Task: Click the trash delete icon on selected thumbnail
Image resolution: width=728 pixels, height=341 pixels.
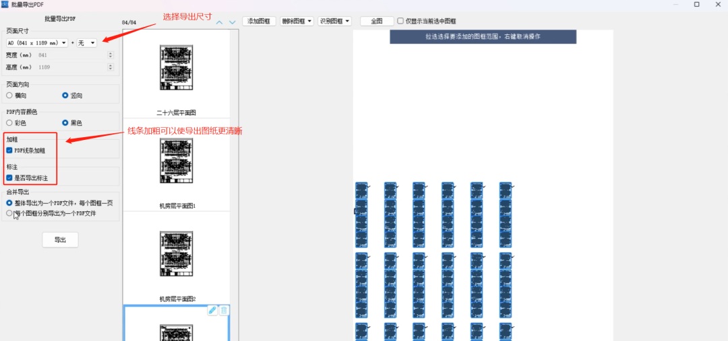Action: point(224,311)
